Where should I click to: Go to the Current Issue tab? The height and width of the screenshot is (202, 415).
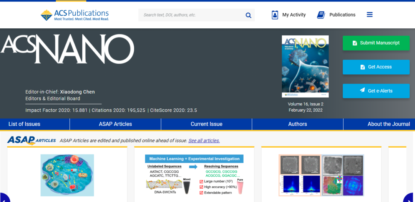click(x=206, y=124)
